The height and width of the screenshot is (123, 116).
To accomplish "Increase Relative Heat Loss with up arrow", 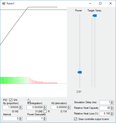I will (x=112, y=113).
